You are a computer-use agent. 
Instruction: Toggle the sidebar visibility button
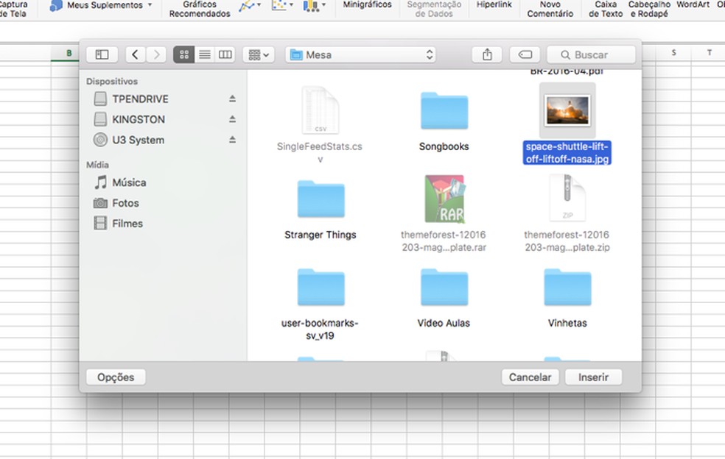click(102, 54)
